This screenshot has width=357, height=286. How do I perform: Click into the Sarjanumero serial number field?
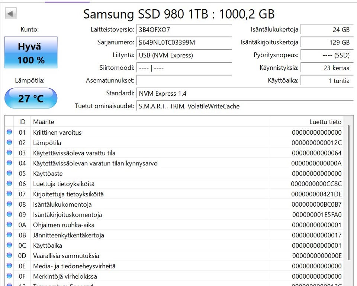[184, 42]
